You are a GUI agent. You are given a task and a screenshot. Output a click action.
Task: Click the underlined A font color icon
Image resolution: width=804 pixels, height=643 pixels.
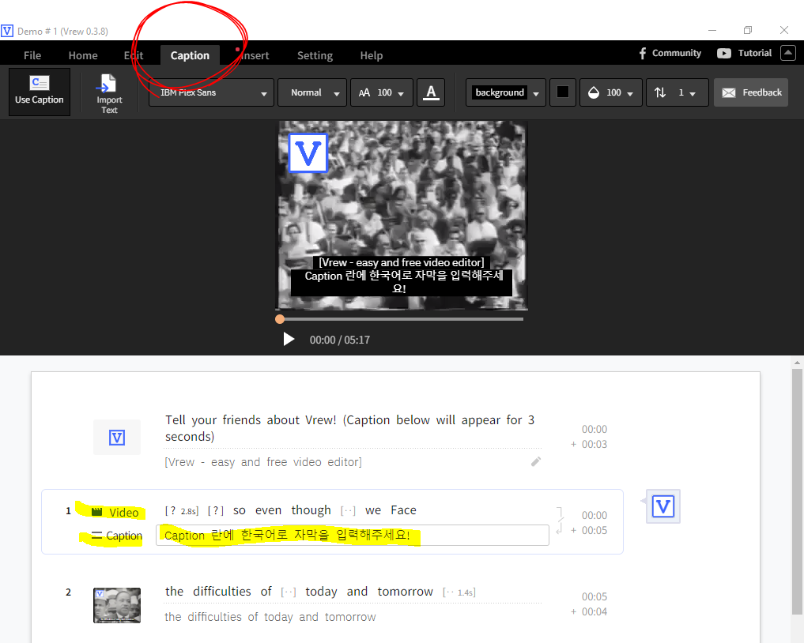point(431,92)
